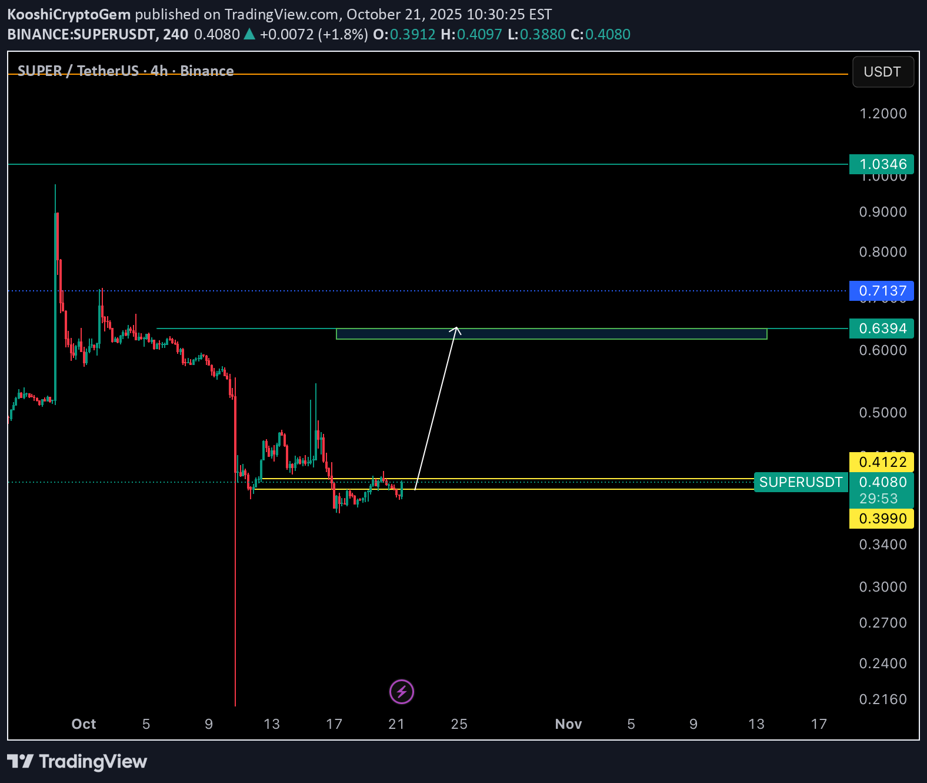Viewport: 927px width, 783px height.
Task: Click the SUPERUSDT symbol label
Action: point(801,482)
